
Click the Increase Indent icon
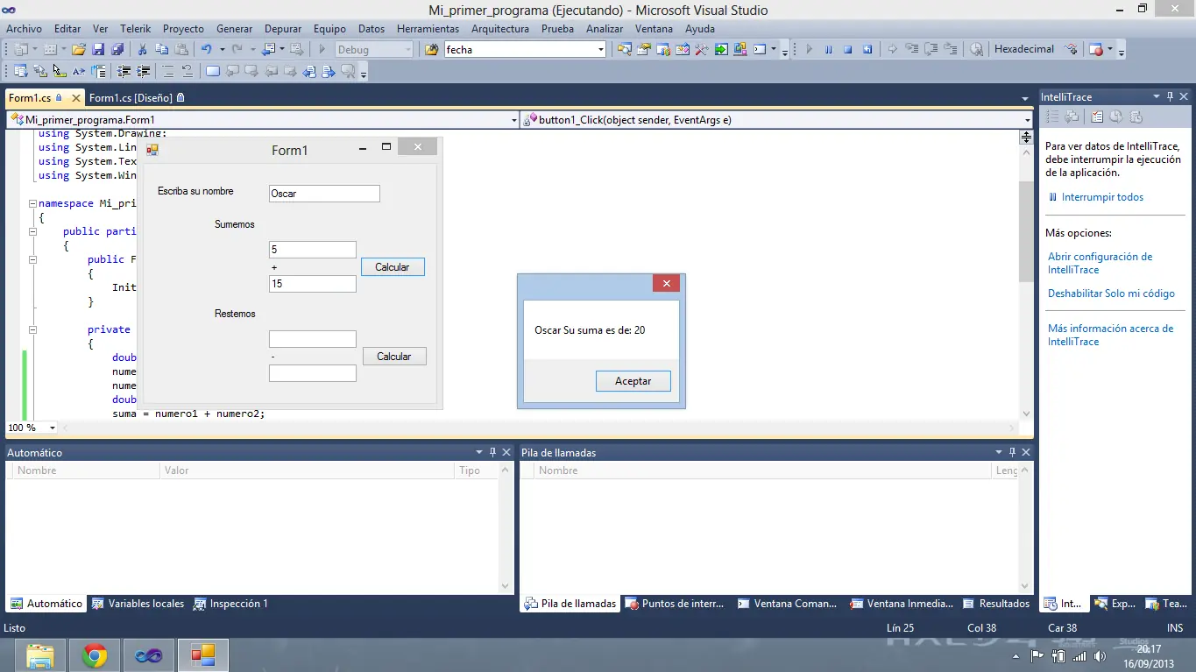(x=144, y=72)
